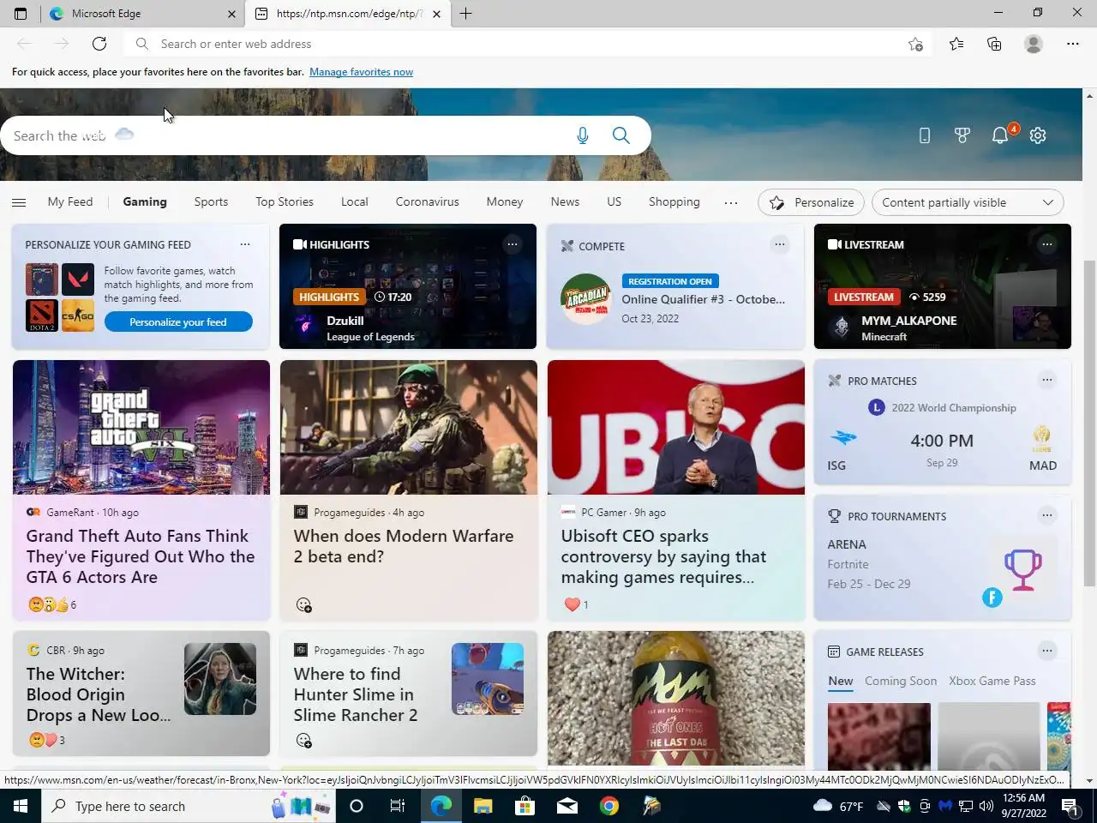The image size is (1097, 823).
Task: Open more options on Pro Tournaments card
Action: pos(1046,515)
